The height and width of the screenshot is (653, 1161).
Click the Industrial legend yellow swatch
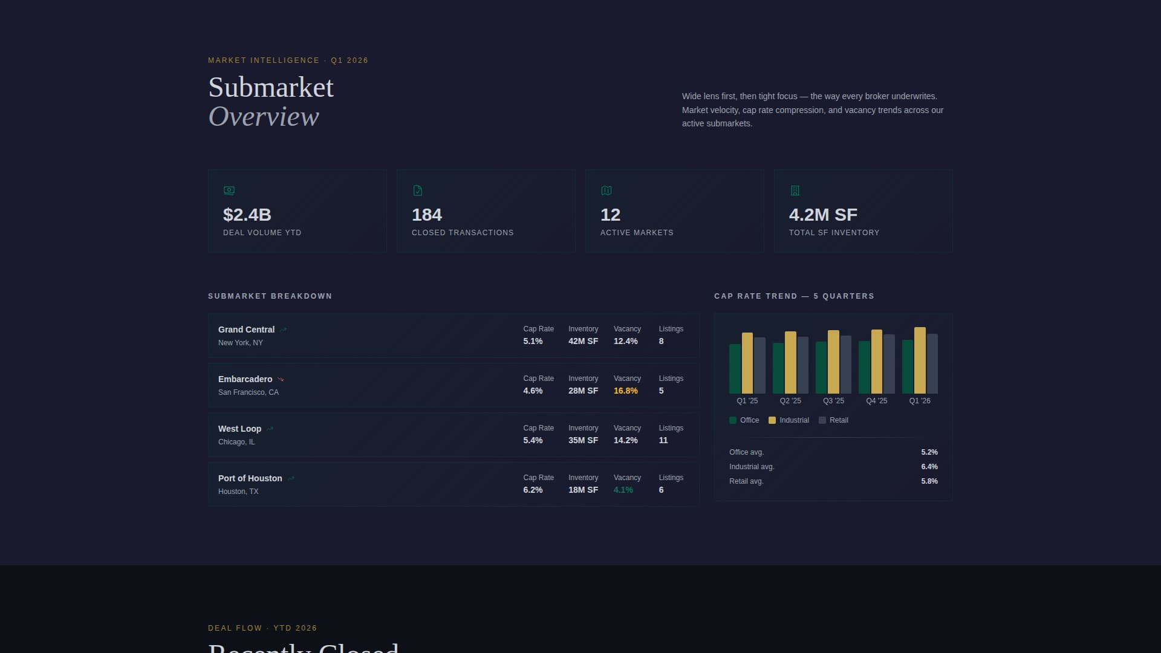(x=772, y=420)
